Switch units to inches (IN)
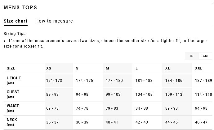Screen dimensions: 214x130 click(x=192, y=56)
